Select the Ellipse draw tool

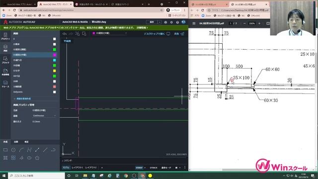pyautogui.click(x=29, y=158)
